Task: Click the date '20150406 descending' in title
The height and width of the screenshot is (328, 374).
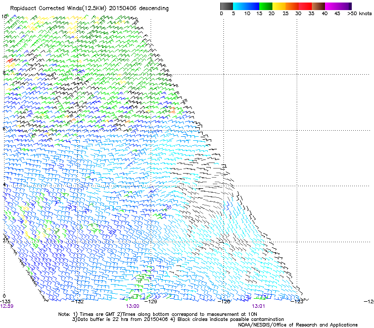Action: pos(139,9)
